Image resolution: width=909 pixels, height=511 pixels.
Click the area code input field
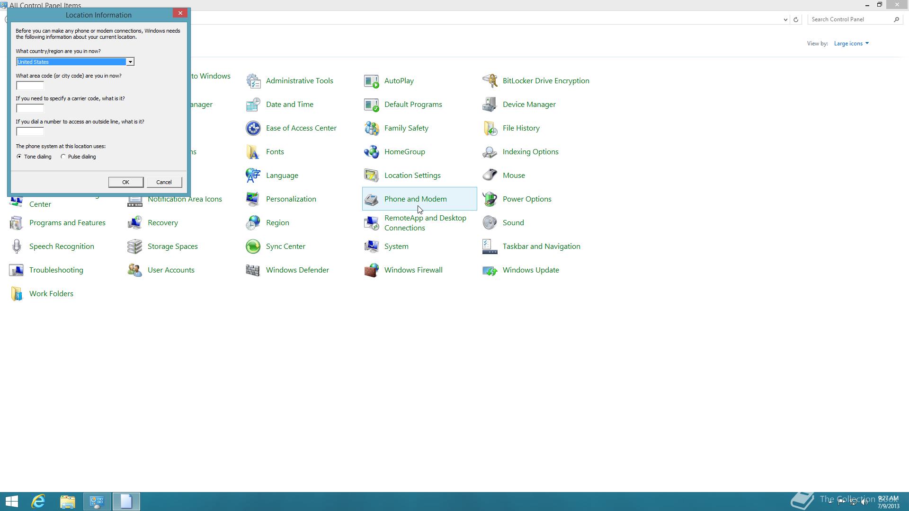(30, 86)
